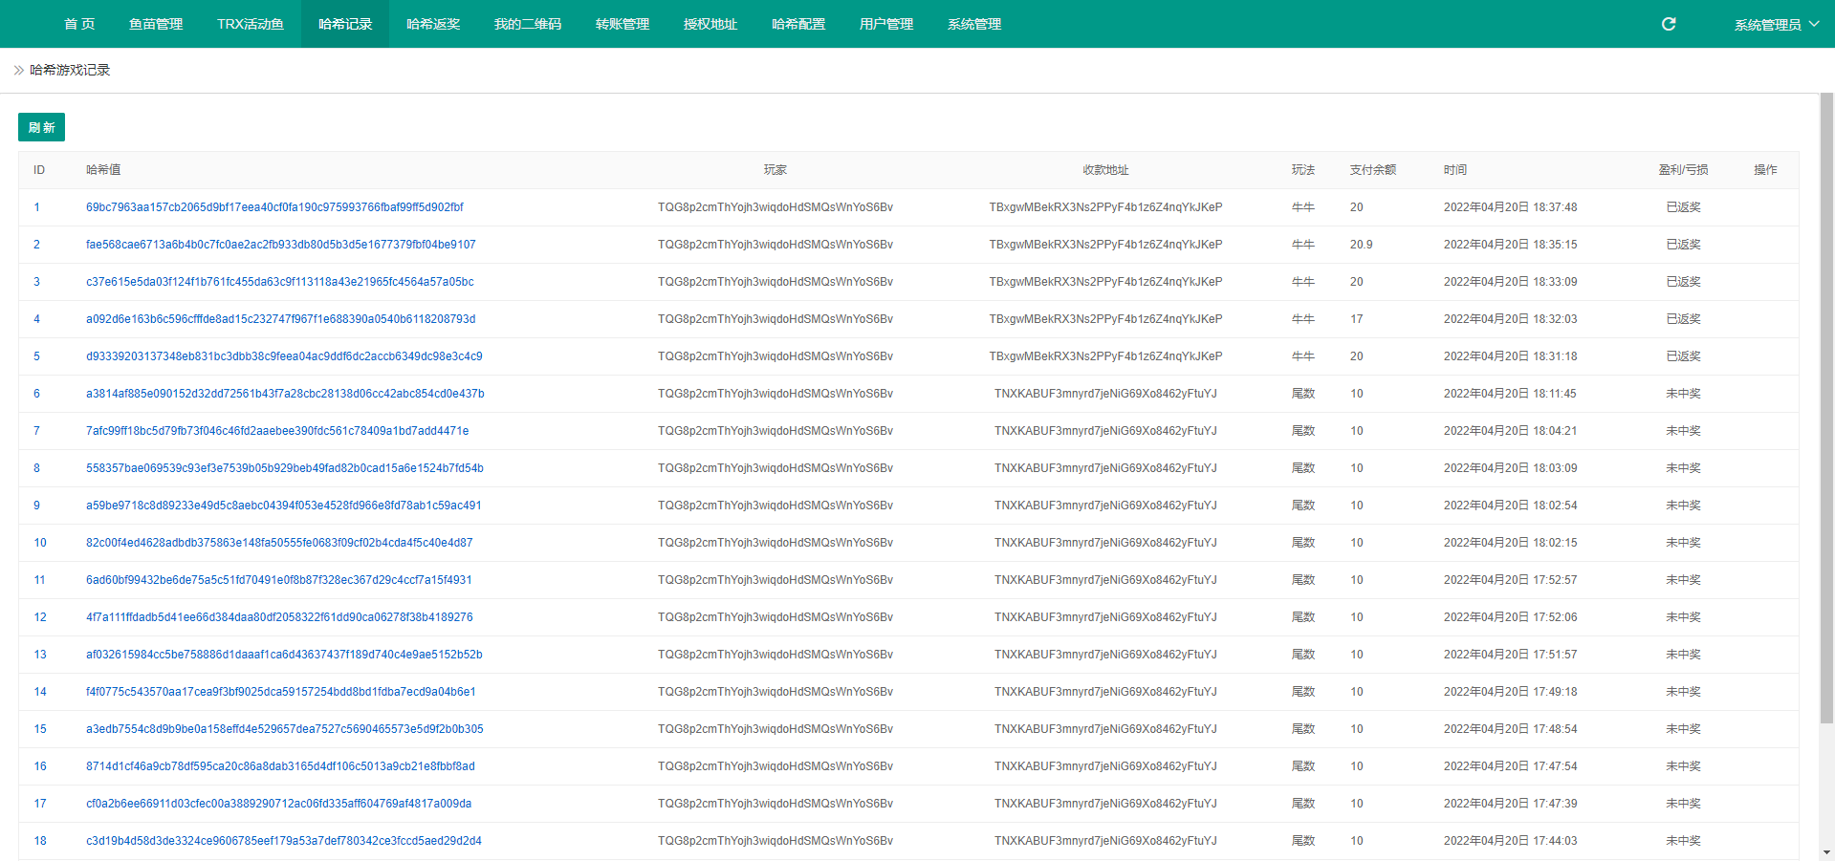Open hash link starting a3edb7554c8d9
The width and height of the screenshot is (1835, 861).
284,729
